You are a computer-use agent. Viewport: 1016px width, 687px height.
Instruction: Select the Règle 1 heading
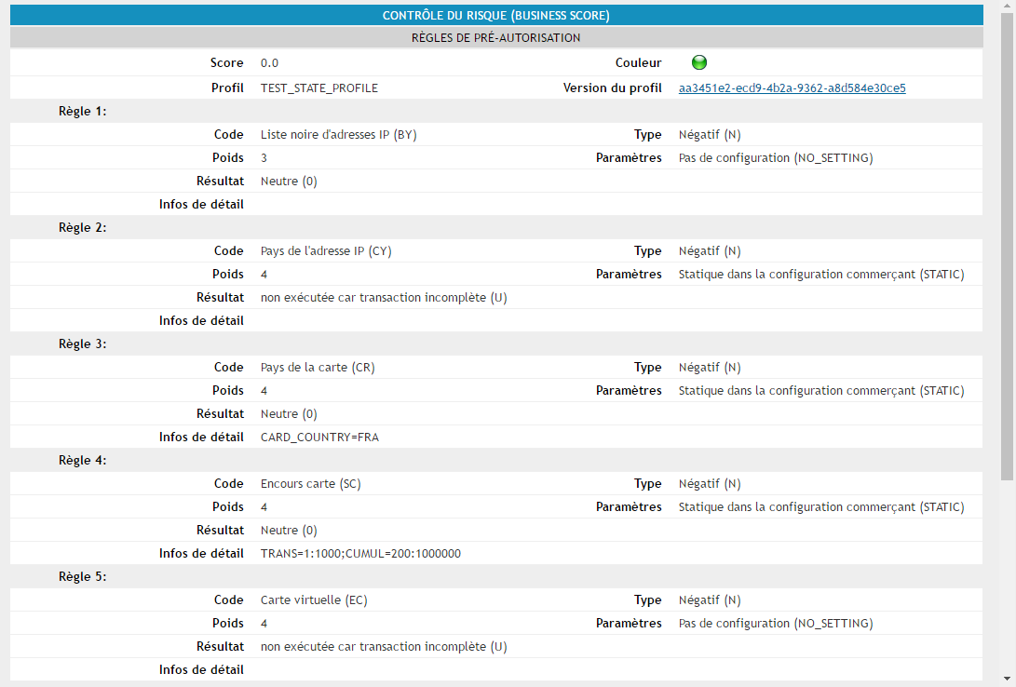point(83,112)
